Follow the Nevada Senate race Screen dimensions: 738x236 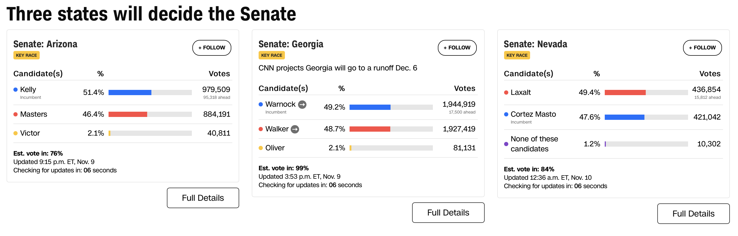click(702, 48)
